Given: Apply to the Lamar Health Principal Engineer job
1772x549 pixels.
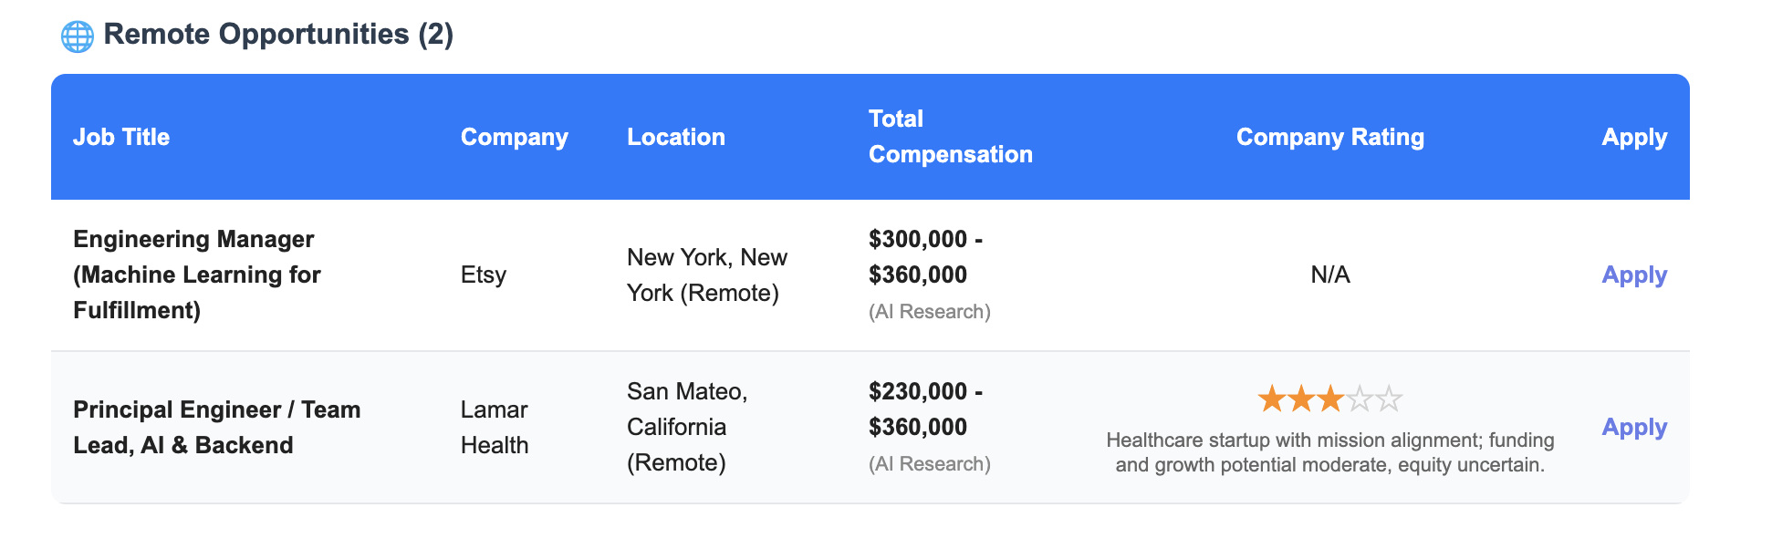Looking at the screenshot, I should pyautogui.click(x=1634, y=427).
